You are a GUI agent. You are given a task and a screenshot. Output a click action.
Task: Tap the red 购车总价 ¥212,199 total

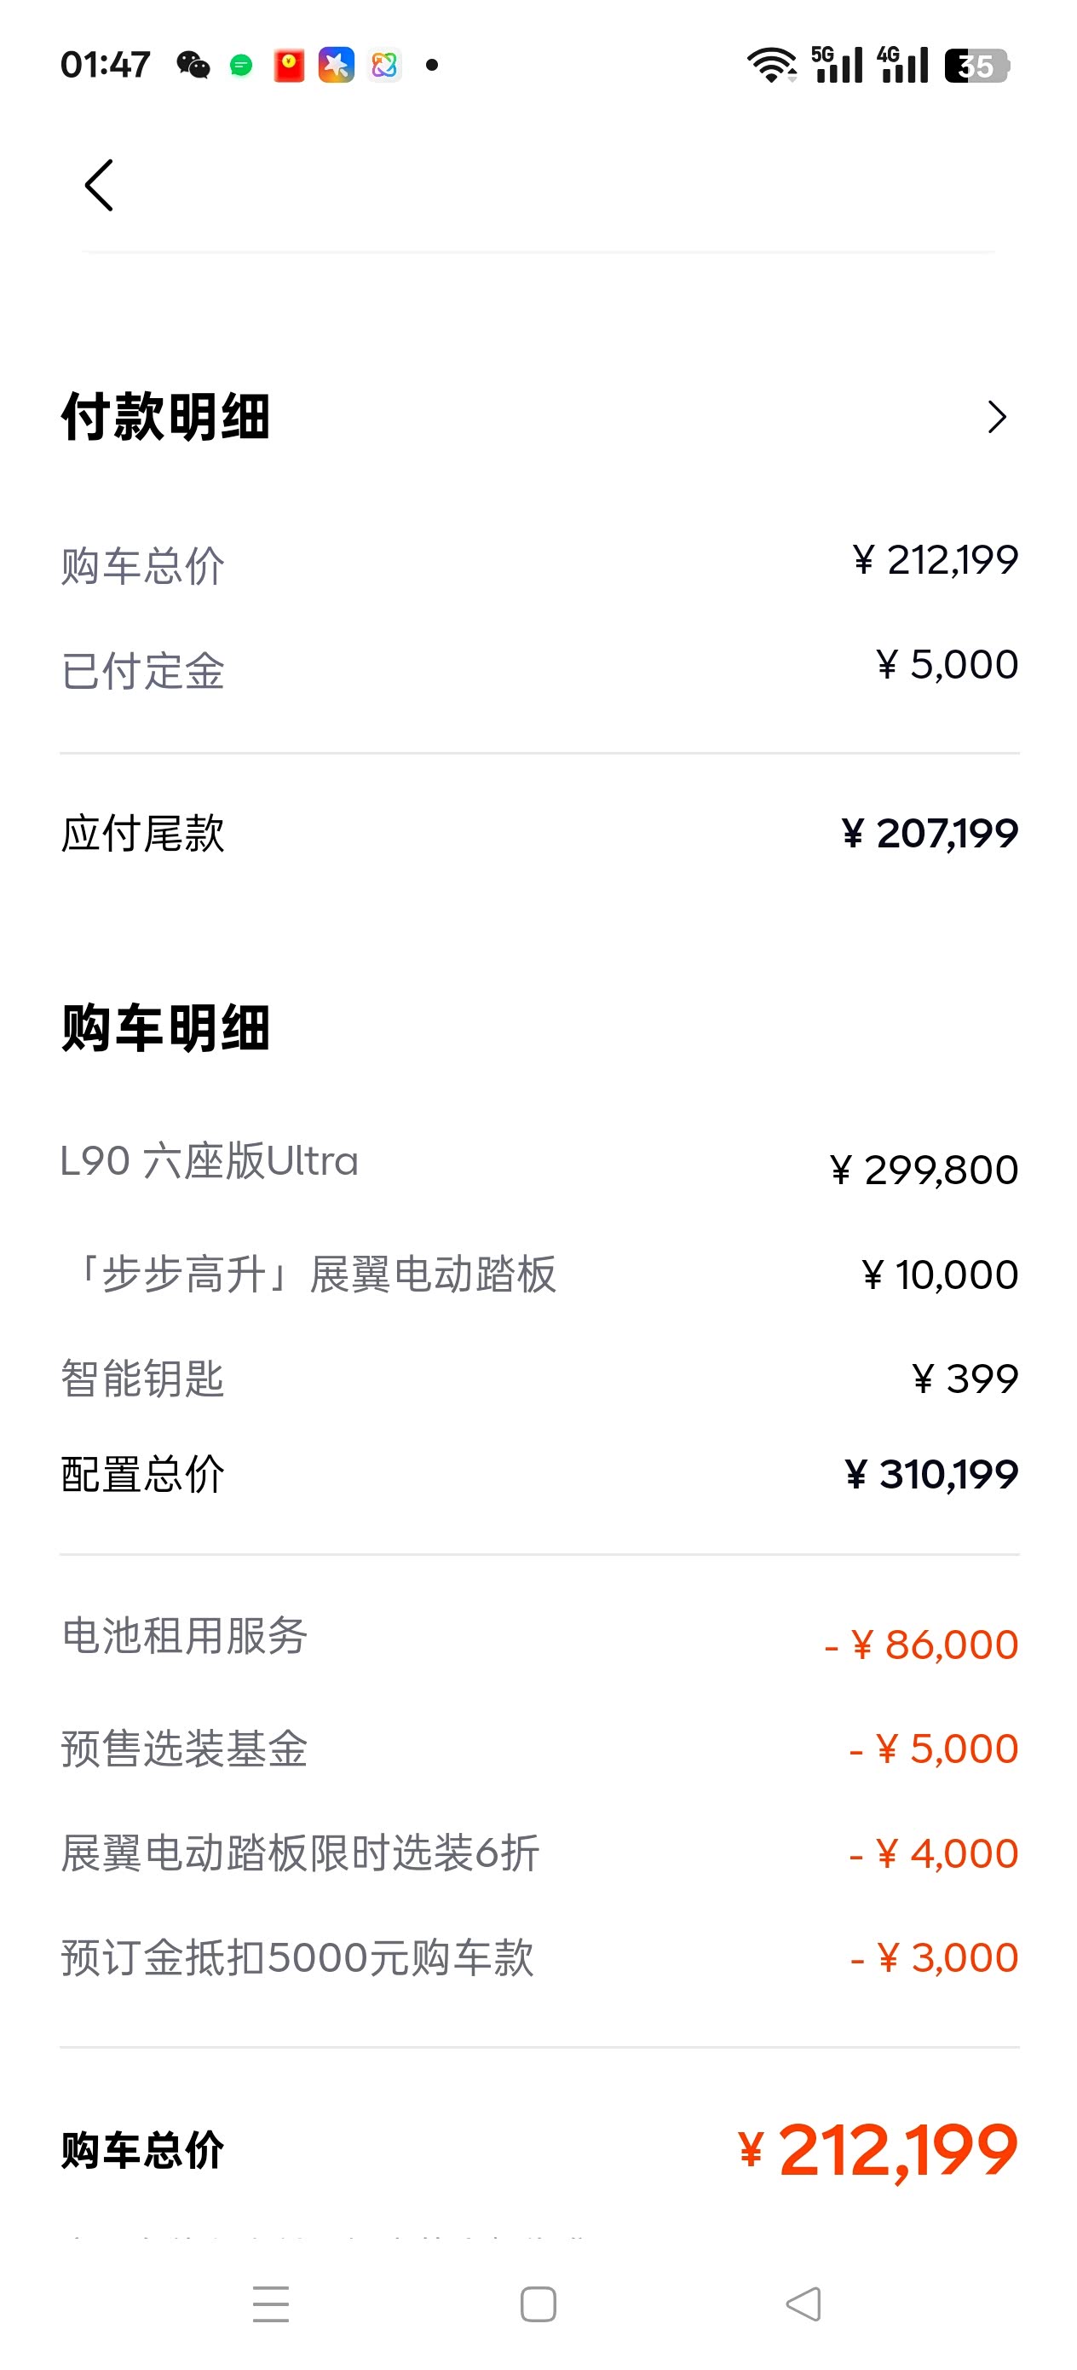[x=878, y=2149]
